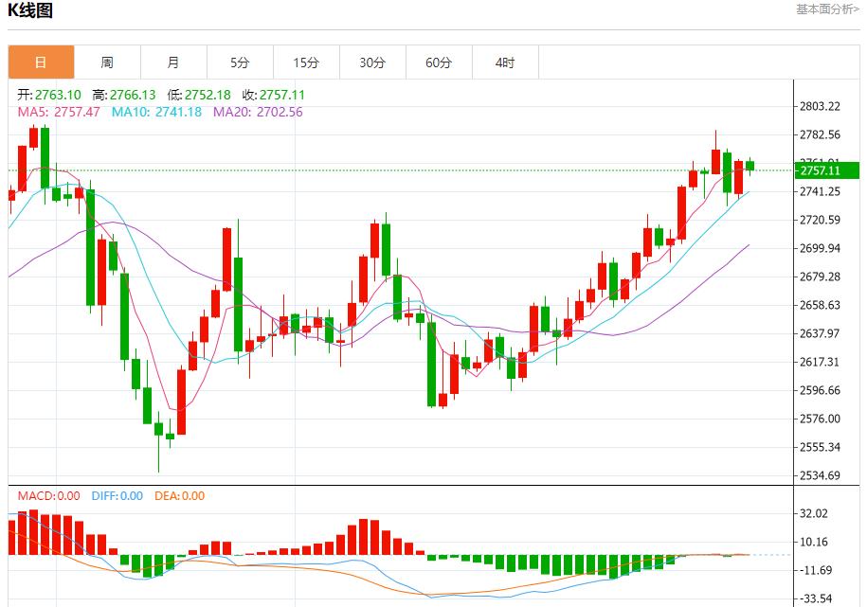The image size is (867, 607).
Task: Click the MA20 indicator value label
Action: 258,112
